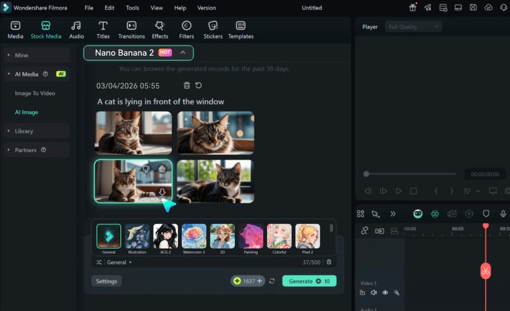The image size is (510, 311).
Task: Click the Generate button
Action: (x=309, y=281)
